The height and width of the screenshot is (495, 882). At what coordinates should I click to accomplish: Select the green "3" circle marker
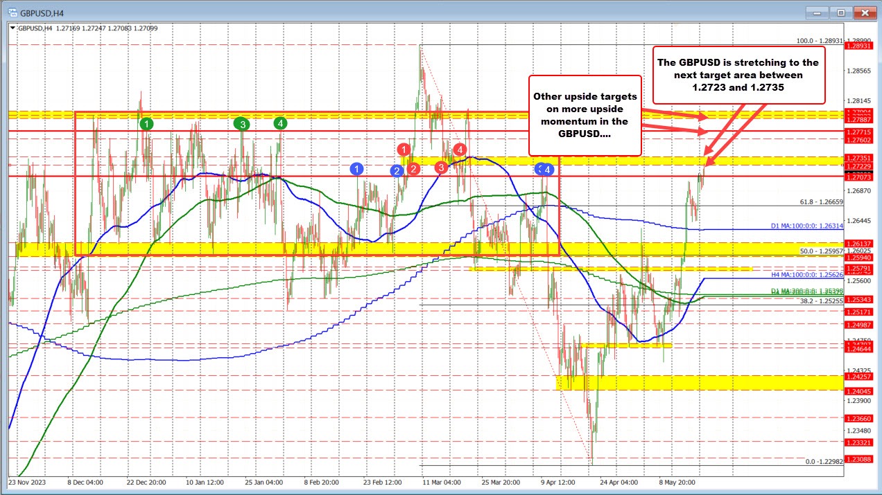click(x=241, y=123)
